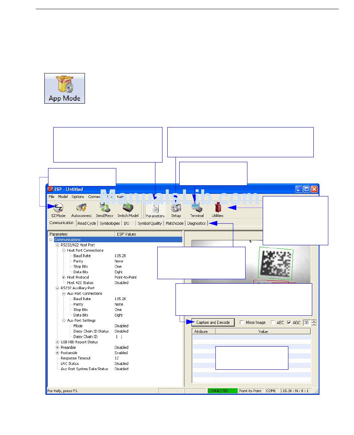Open the Utilities view
Image resolution: width=354 pixels, height=435 pixels.
pyautogui.click(x=218, y=210)
